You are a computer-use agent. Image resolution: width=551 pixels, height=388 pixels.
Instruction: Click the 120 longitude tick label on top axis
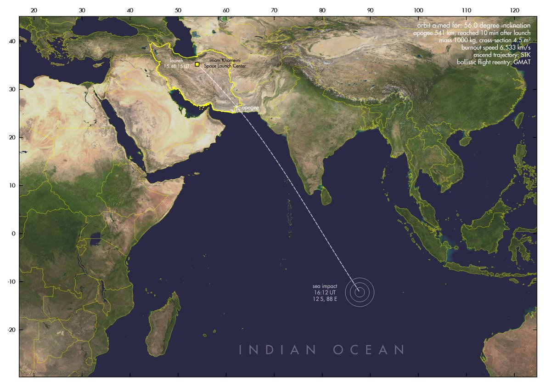click(x=514, y=10)
